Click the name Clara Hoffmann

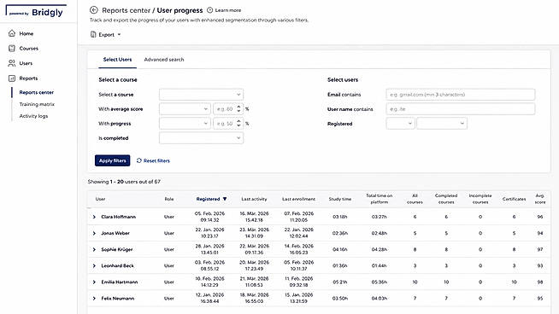click(x=118, y=217)
